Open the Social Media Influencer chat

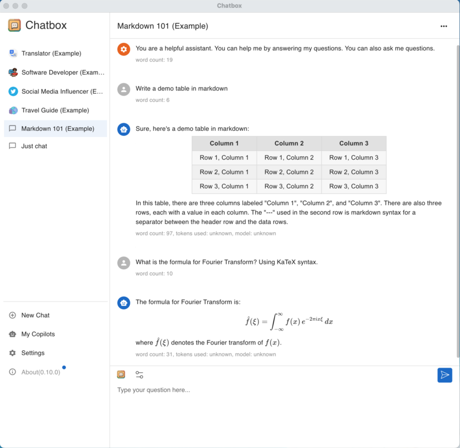(56, 91)
